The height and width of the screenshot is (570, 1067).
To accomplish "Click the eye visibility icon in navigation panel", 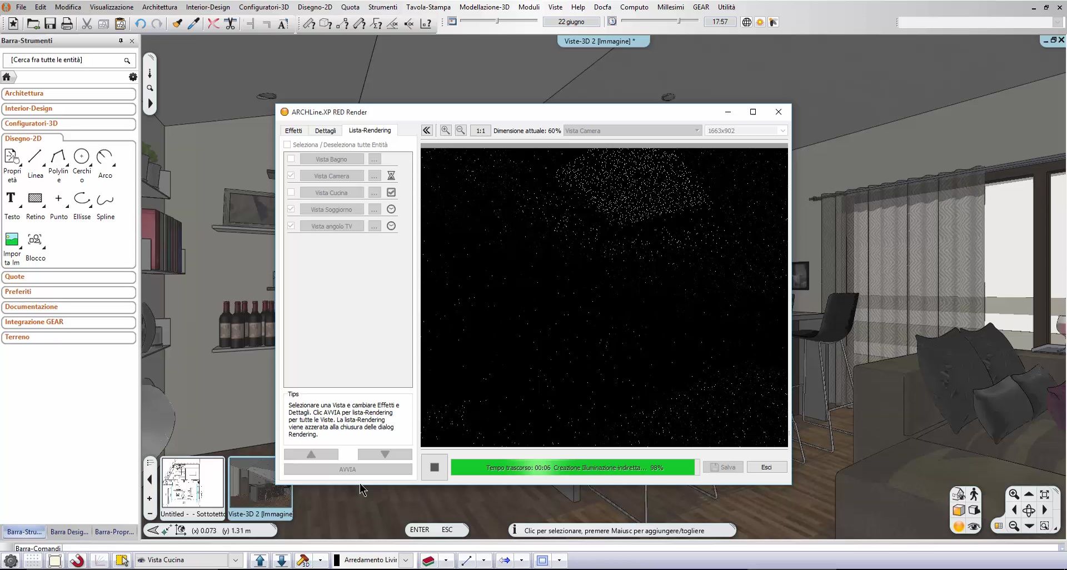I will (974, 526).
